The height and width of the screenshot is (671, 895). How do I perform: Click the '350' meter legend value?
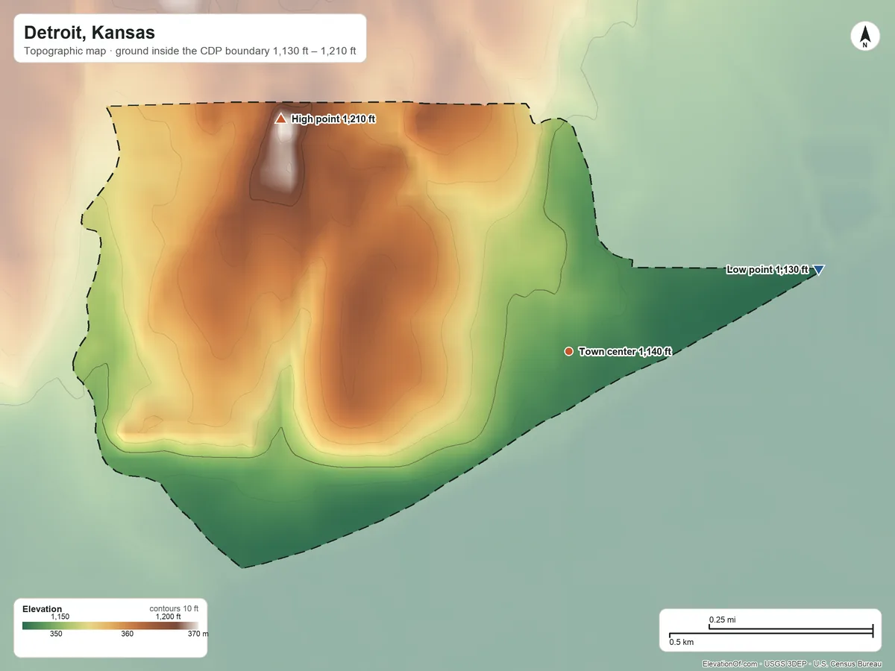(56, 634)
